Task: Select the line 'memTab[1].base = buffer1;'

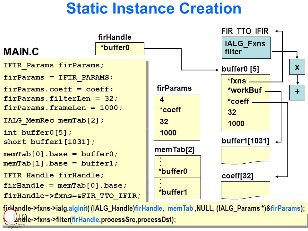Action: pos(60,163)
